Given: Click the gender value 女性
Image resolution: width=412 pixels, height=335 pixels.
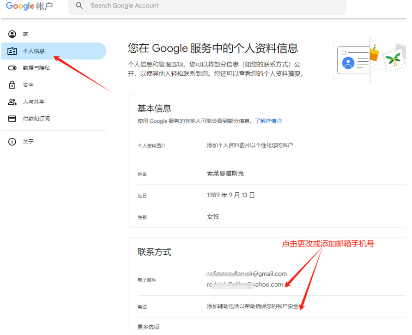Looking at the screenshot, I should point(213,216).
